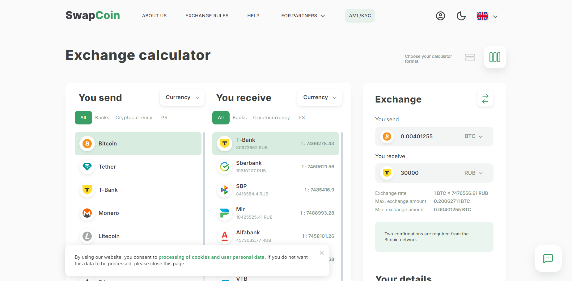
Task: Click the AML/KYC button
Action: tap(360, 16)
